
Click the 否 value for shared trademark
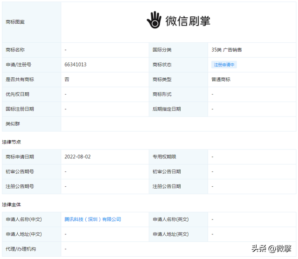click(67, 80)
